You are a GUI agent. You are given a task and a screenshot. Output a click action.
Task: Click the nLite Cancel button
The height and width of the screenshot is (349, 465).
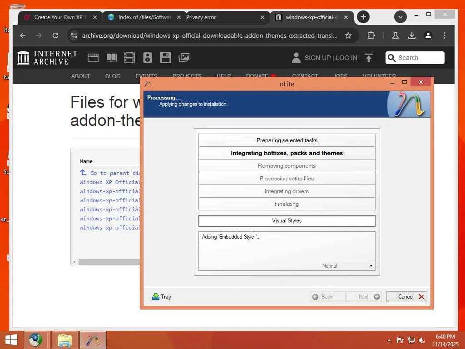[x=406, y=297]
